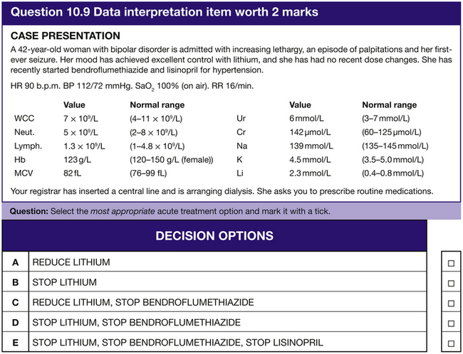This screenshot has width=463, height=354.
Task: Tick the checkbox for option C
Action: 450,303
